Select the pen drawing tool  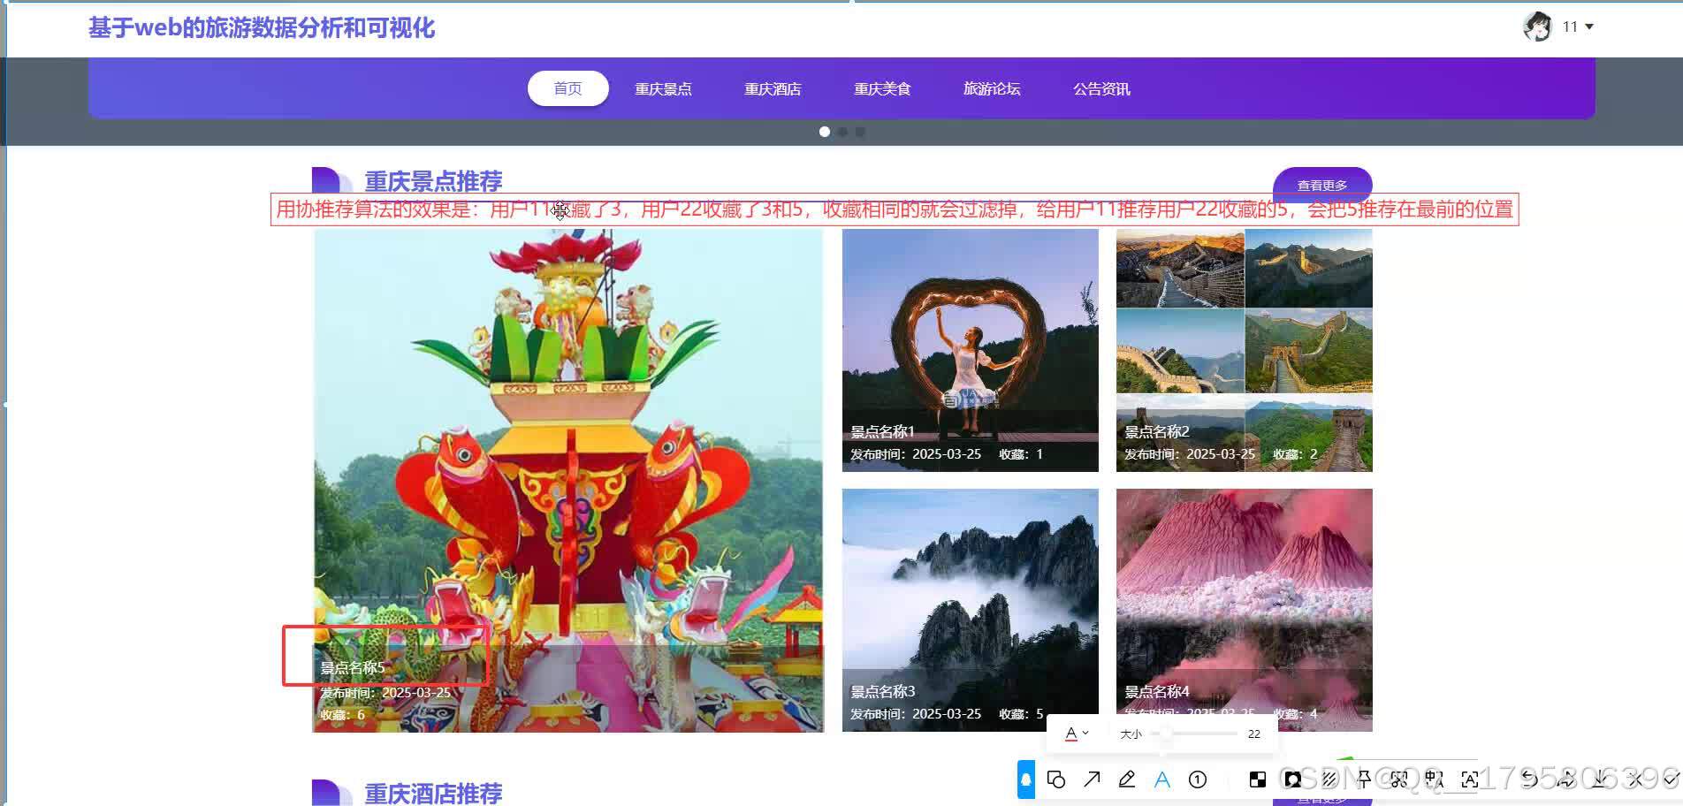pos(1126,780)
